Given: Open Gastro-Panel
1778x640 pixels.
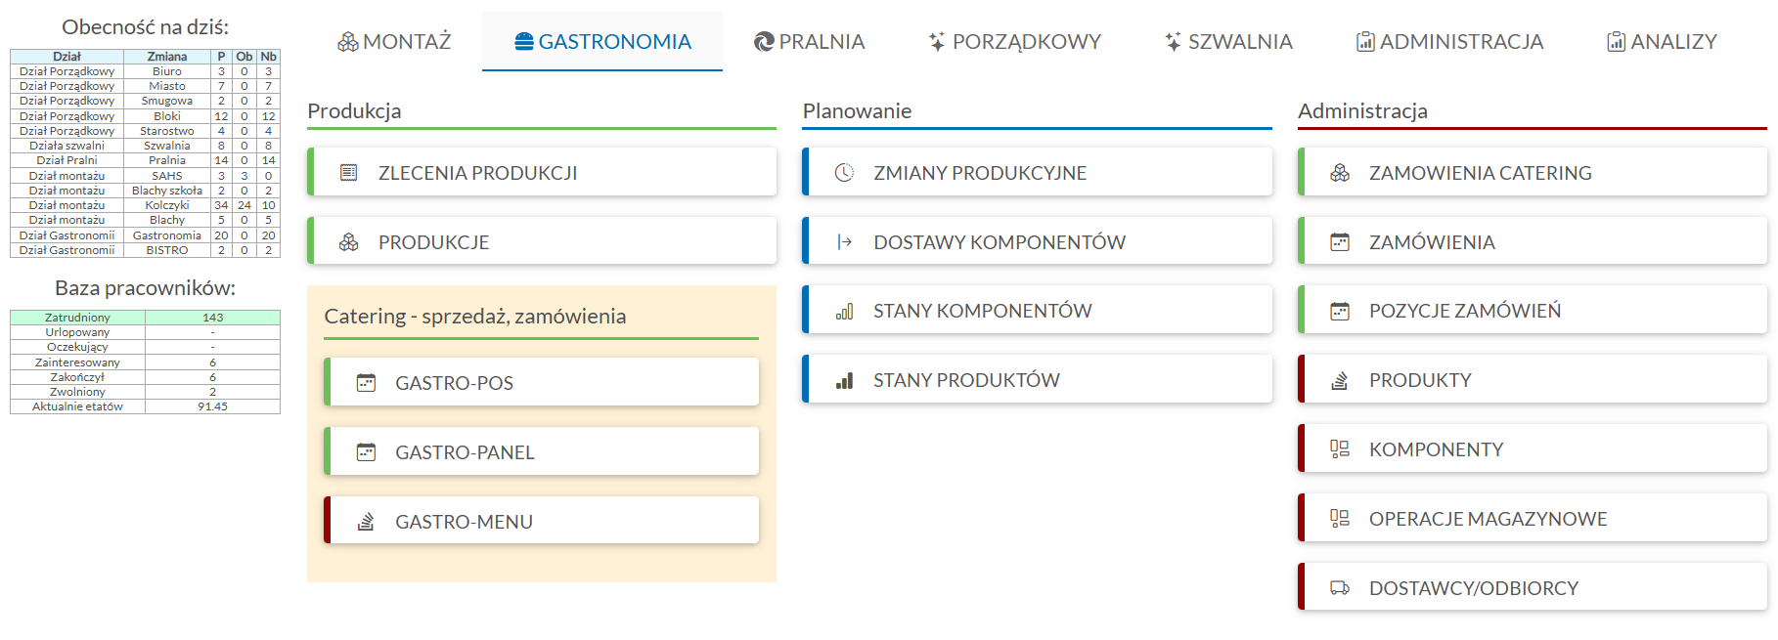Looking at the screenshot, I should [542, 452].
